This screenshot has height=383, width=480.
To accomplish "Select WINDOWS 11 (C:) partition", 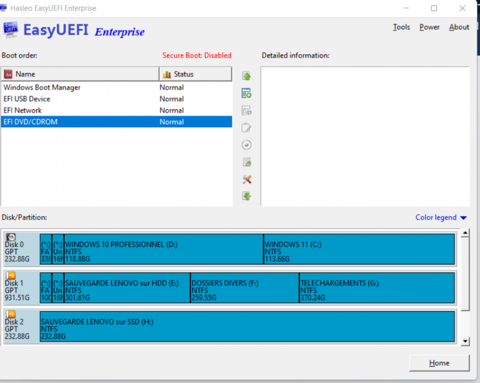I will (359, 249).
